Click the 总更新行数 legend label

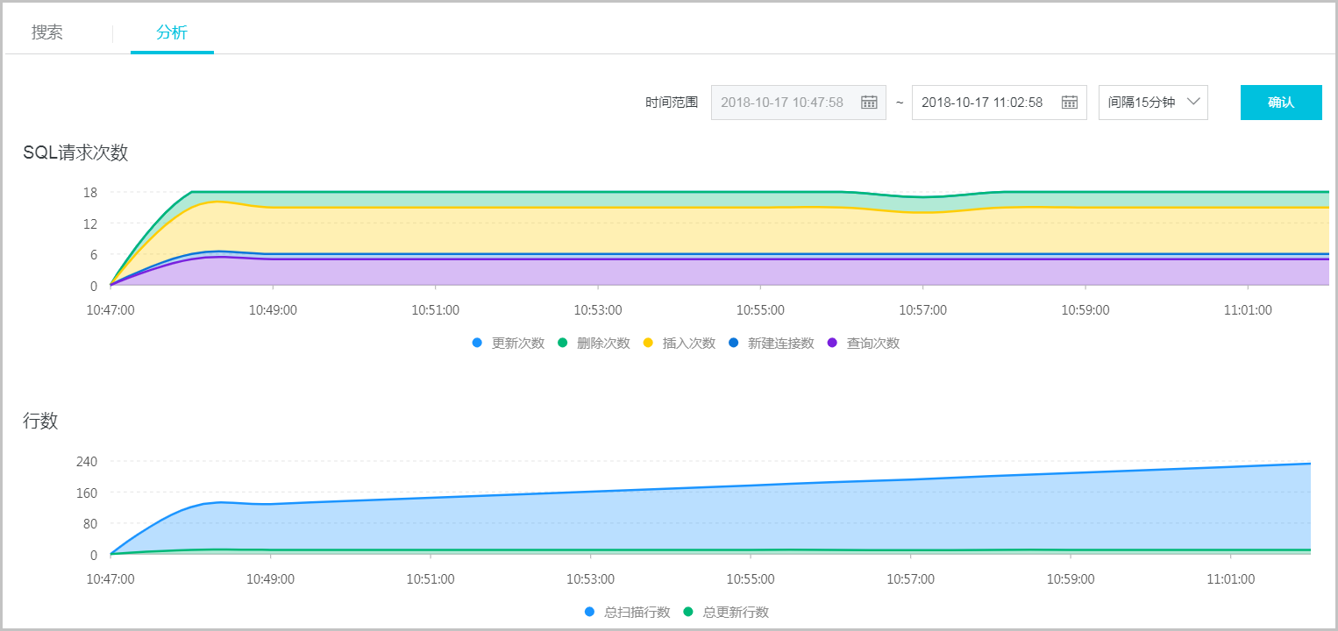[737, 612]
